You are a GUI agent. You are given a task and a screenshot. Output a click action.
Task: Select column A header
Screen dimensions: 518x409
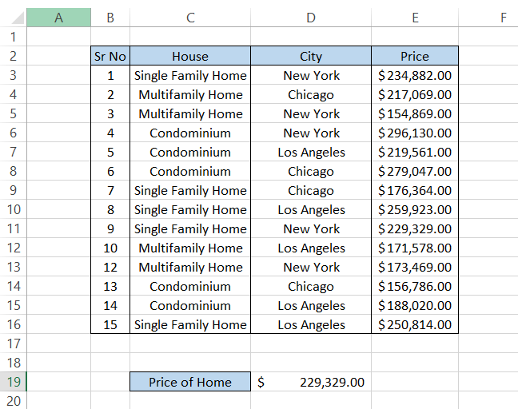point(58,18)
